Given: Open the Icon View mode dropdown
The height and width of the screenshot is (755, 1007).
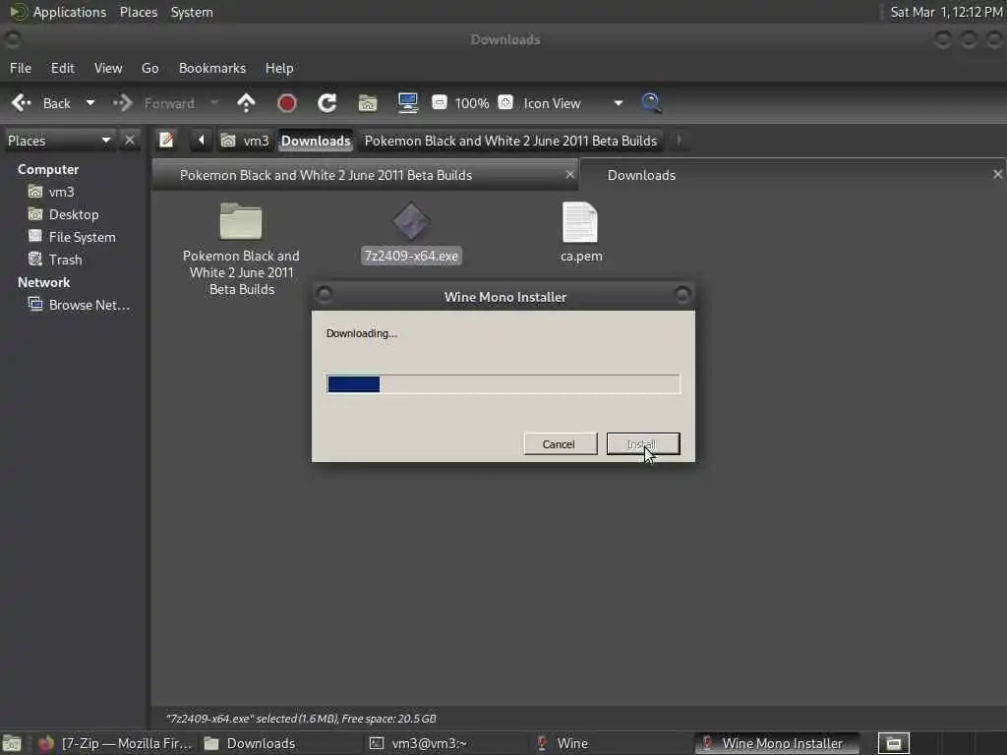Looking at the screenshot, I should coord(572,103).
